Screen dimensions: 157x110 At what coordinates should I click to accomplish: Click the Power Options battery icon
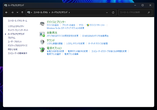(x=42, y=49)
